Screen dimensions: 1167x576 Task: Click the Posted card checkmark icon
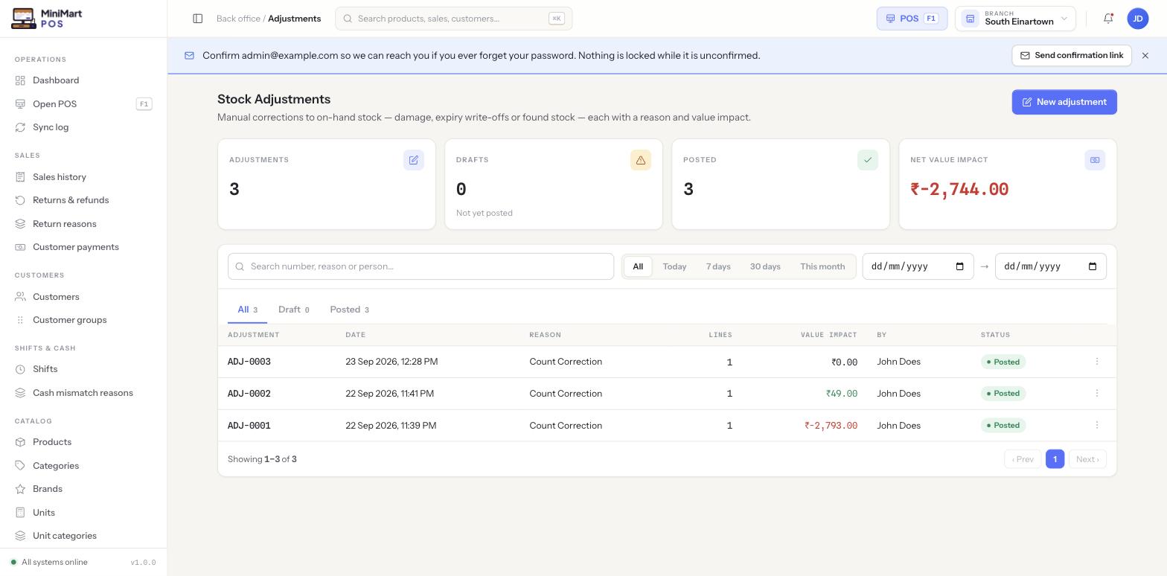[x=868, y=160]
